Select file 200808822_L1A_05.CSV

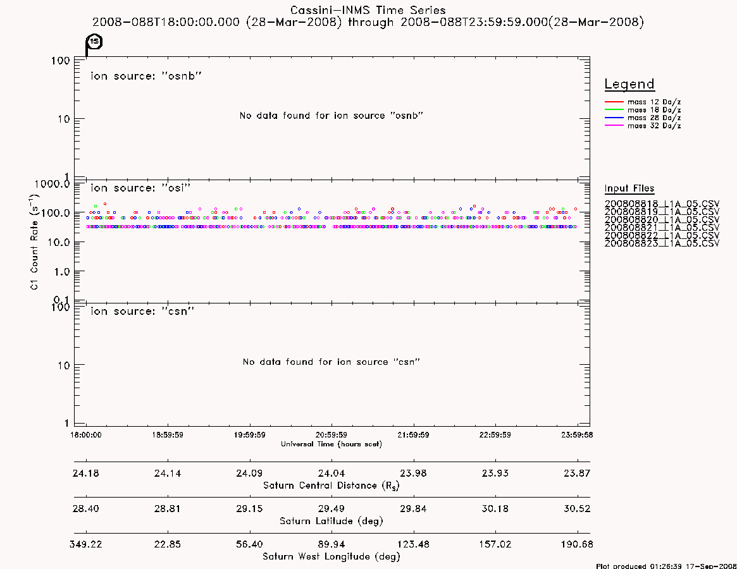click(x=662, y=235)
